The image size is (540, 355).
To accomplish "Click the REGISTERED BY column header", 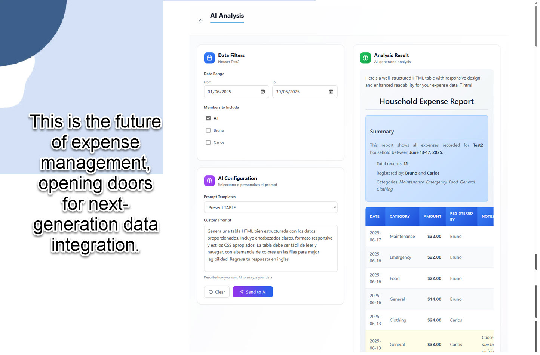I will 461,216.
